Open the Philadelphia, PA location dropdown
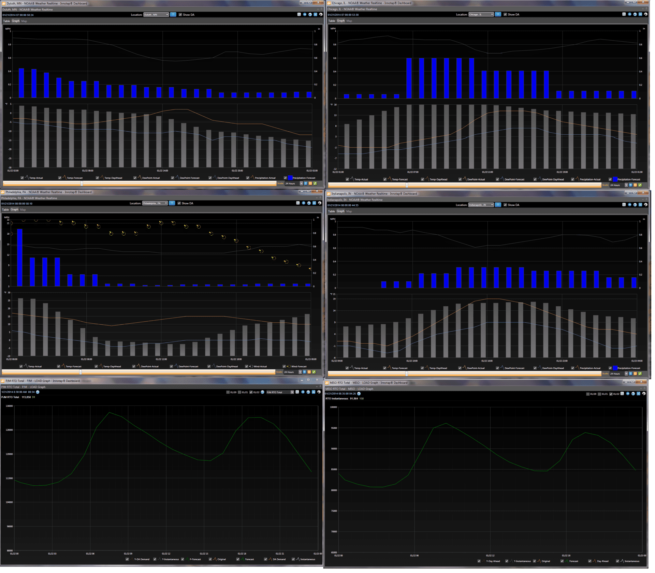The height and width of the screenshot is (573, 655). pos(155,203)
